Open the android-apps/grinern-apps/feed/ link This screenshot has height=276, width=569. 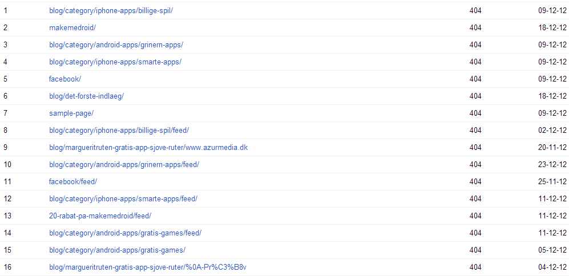point(124,164)
